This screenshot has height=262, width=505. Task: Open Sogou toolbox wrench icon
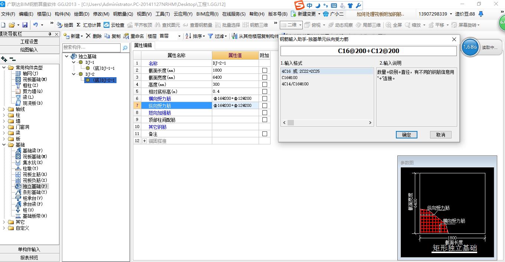click(358, 6)
